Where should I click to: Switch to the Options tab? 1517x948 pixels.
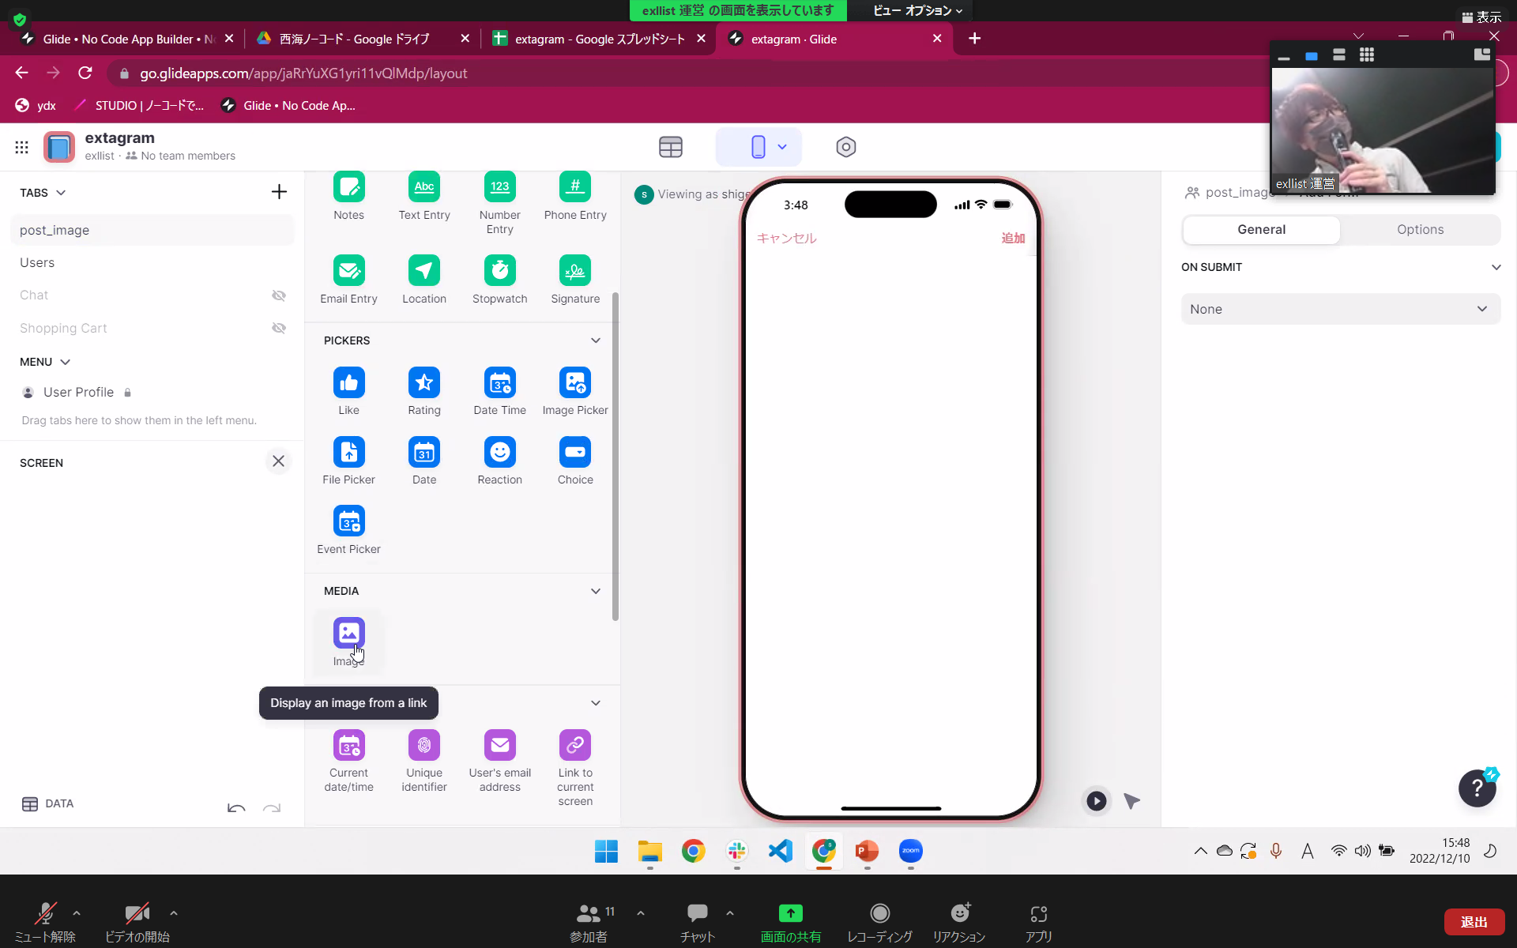[x=1420, y=230]
